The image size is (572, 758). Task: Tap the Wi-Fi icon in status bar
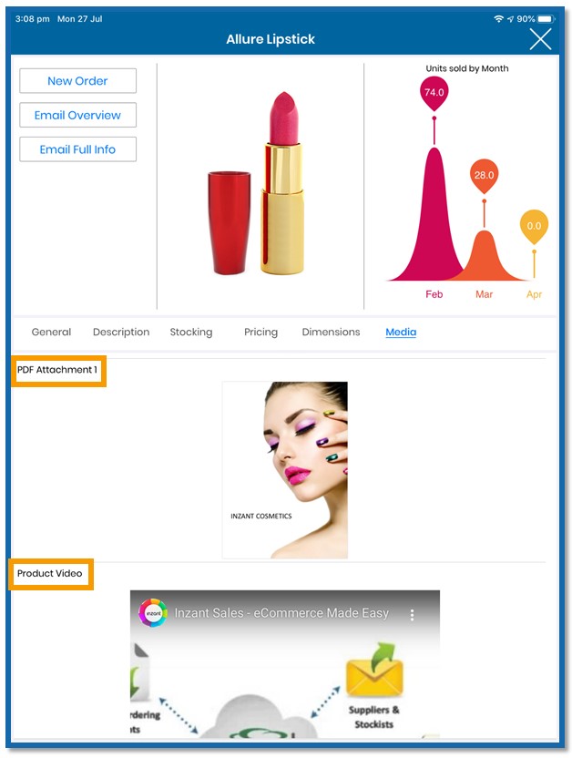498,19
